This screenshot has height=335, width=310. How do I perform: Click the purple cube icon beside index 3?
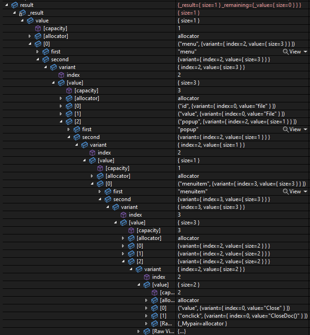pos(123,215)
